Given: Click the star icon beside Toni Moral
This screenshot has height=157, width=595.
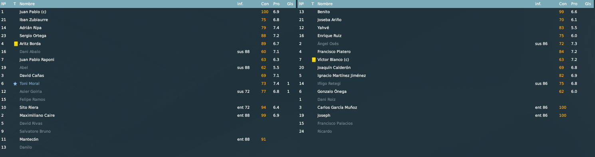Looking at the screenshot, I should point(15,84).
